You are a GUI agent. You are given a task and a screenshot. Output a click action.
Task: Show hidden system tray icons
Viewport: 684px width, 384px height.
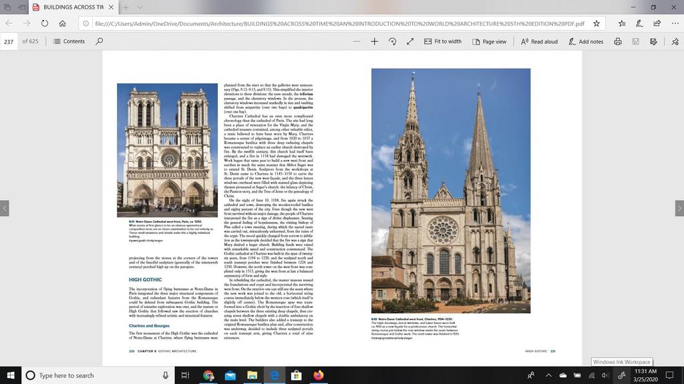[548, 375]
